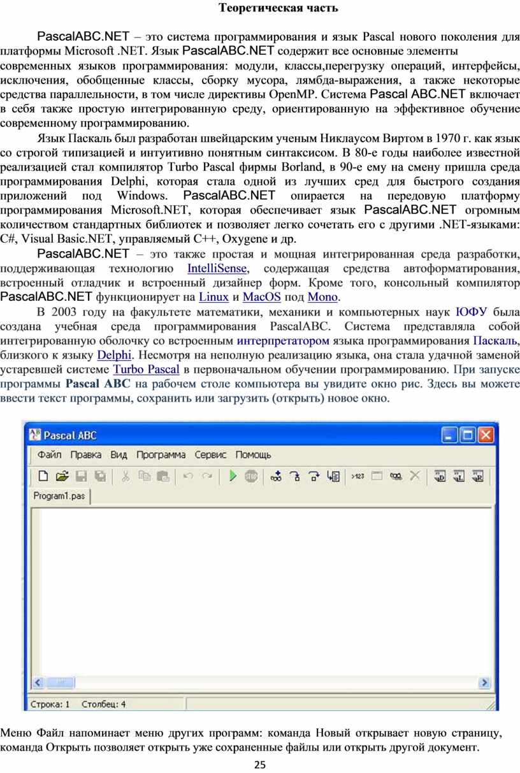Click the Save diskette icon
This screenshot has height=773, width=520.
(x=81, y=476)
